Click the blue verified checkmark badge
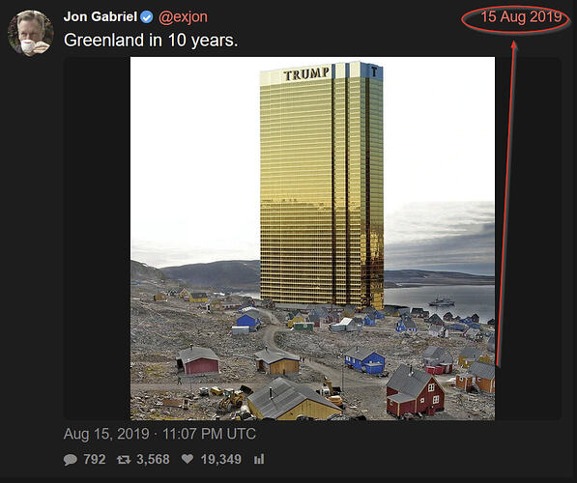The width and height of the screenshot is (577, 483). tap(147, 17)
